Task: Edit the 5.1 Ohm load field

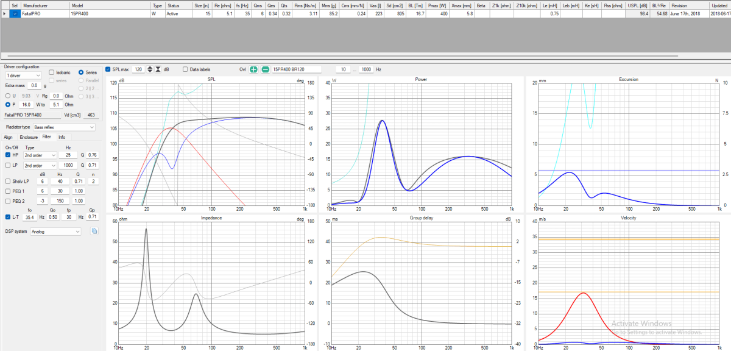Action: click(56, 104)
